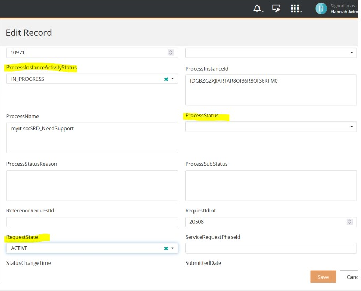
Task: Adjust the stepper on the 10971 field
Action: click(171, 52)
